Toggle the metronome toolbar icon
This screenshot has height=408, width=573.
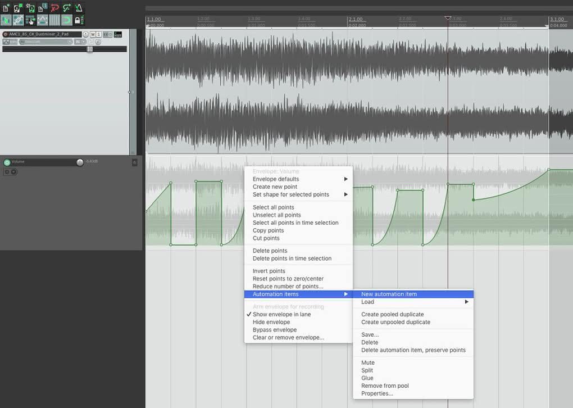pyautogui.click(x=79, y=8)
